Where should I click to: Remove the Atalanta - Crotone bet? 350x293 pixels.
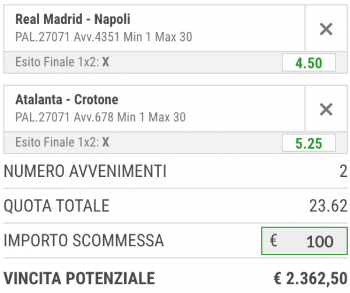coord(326,109)
